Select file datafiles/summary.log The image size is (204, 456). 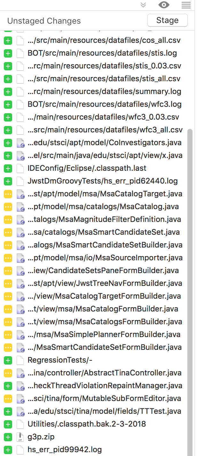click(104, 92)
